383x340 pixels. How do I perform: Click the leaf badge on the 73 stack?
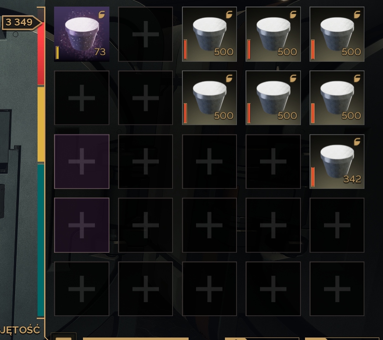[102, 15]
